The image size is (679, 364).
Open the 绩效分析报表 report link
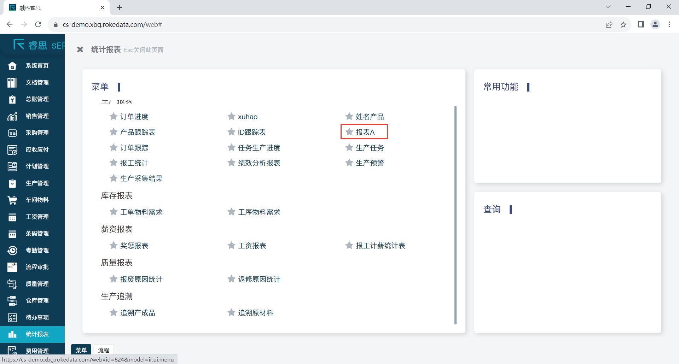259,163
